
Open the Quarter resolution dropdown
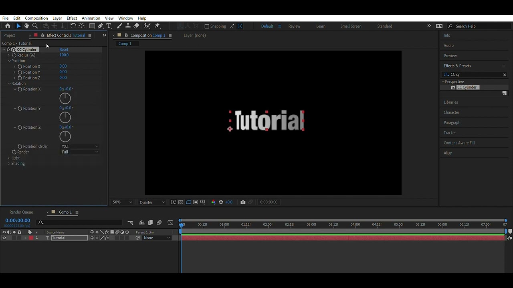(151, 202)
